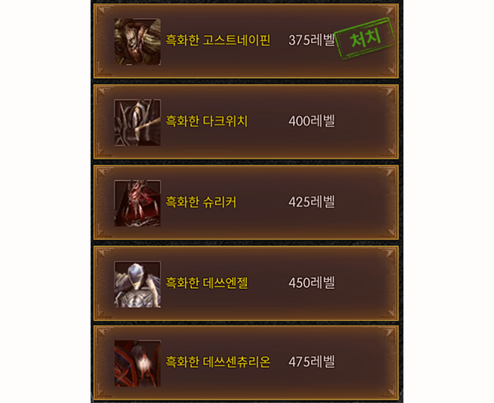Select the 흑화한 데쓰센츄리온 name label
Image resolution: width=494 pixels, height=403 pixels.
tap(218, 362)
